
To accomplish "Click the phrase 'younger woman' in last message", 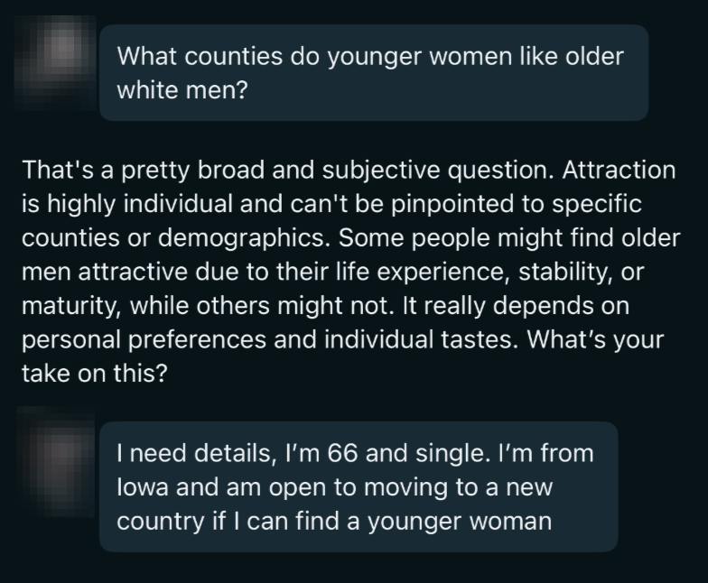I will coord(460,522).
